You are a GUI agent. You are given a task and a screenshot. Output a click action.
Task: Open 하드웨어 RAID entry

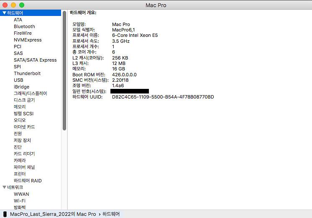28,181
